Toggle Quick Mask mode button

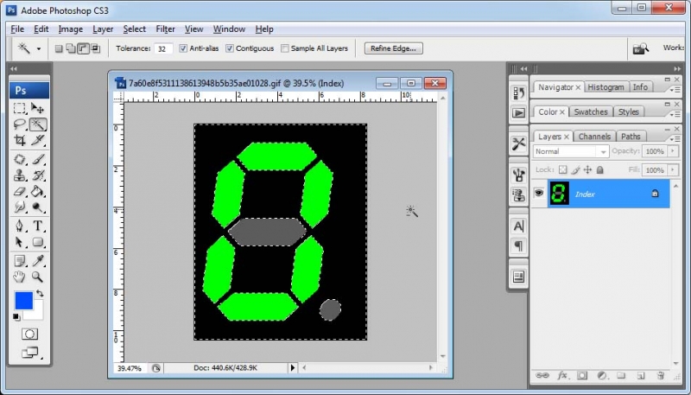pos(29,334)
